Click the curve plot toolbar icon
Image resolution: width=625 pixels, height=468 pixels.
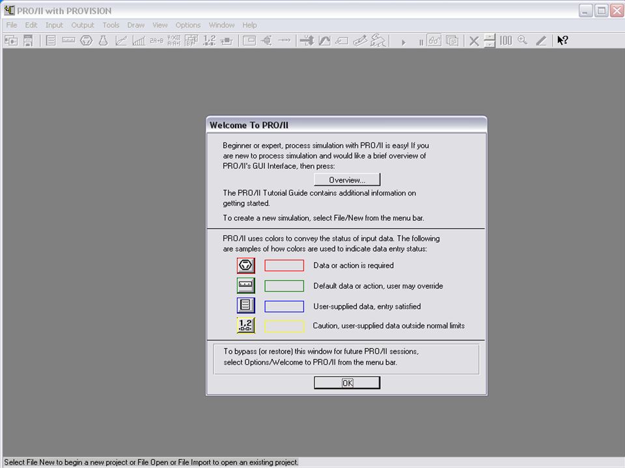(325, 40)
